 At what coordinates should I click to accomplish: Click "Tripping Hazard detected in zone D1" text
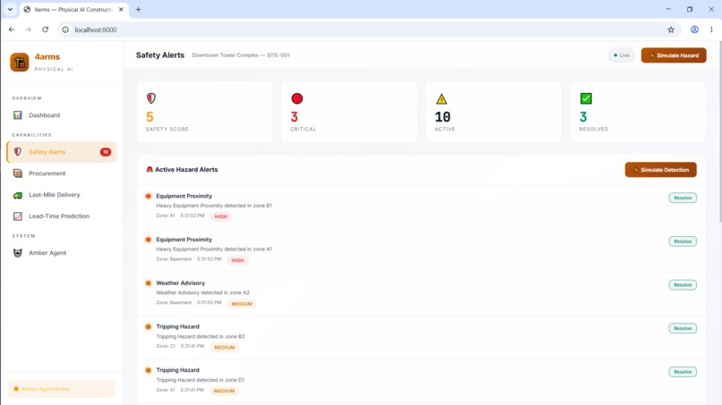pyautogui.click(x=201, y=380)
